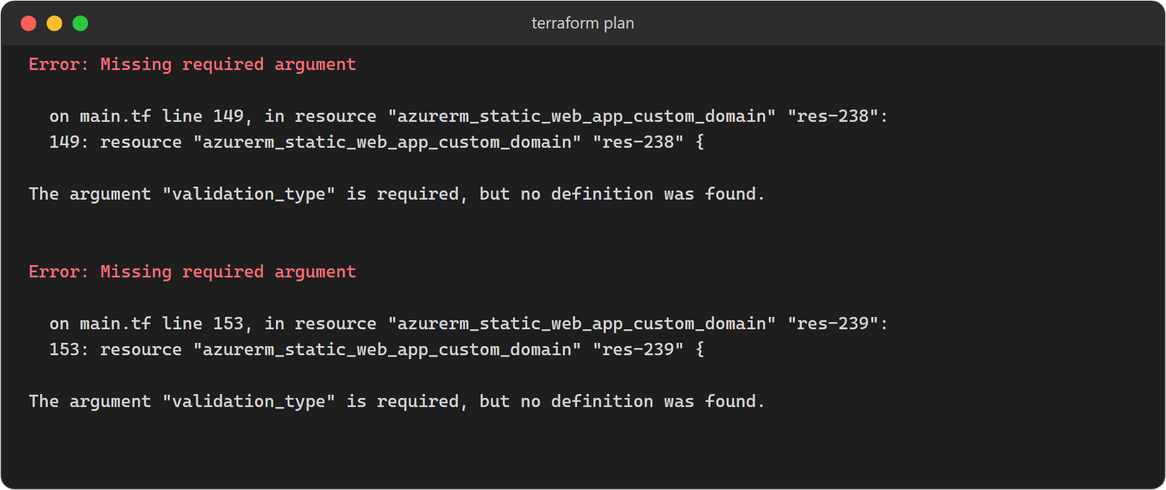
Task: Click the "terraform plan" window title
Action: [583, 23]
